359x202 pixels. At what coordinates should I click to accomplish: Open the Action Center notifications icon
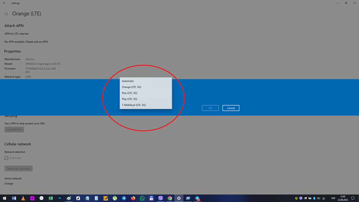pos(353,198)
